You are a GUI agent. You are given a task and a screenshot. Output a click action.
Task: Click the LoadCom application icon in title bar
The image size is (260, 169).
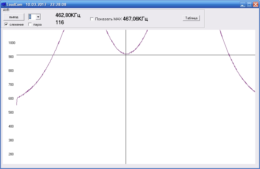point(3,4)
